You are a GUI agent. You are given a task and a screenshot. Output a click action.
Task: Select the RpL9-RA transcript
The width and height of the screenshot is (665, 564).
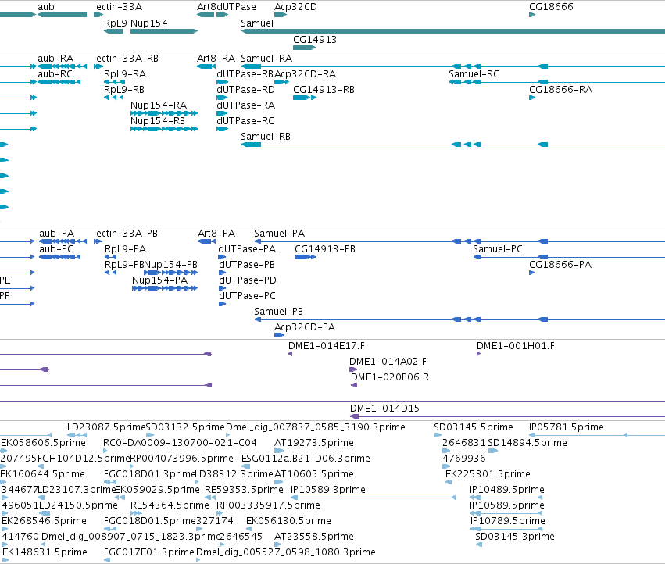point(115,82)
